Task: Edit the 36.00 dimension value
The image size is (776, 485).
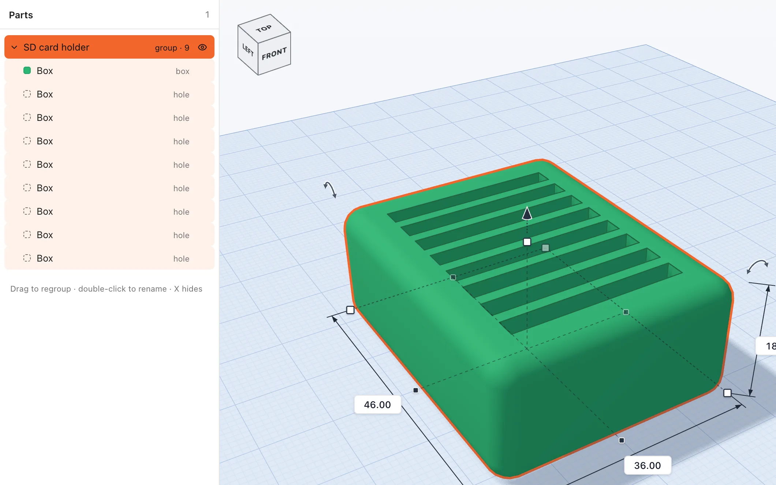Action: coord(648,466)
